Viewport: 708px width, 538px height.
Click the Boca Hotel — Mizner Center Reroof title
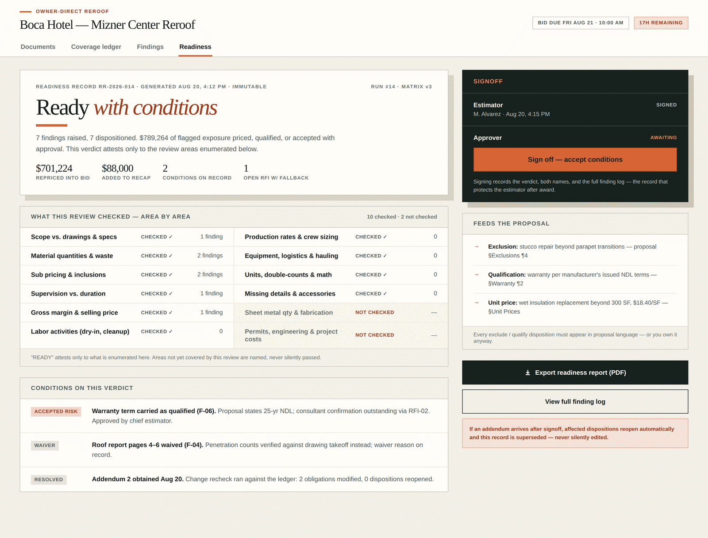(108, 25)
